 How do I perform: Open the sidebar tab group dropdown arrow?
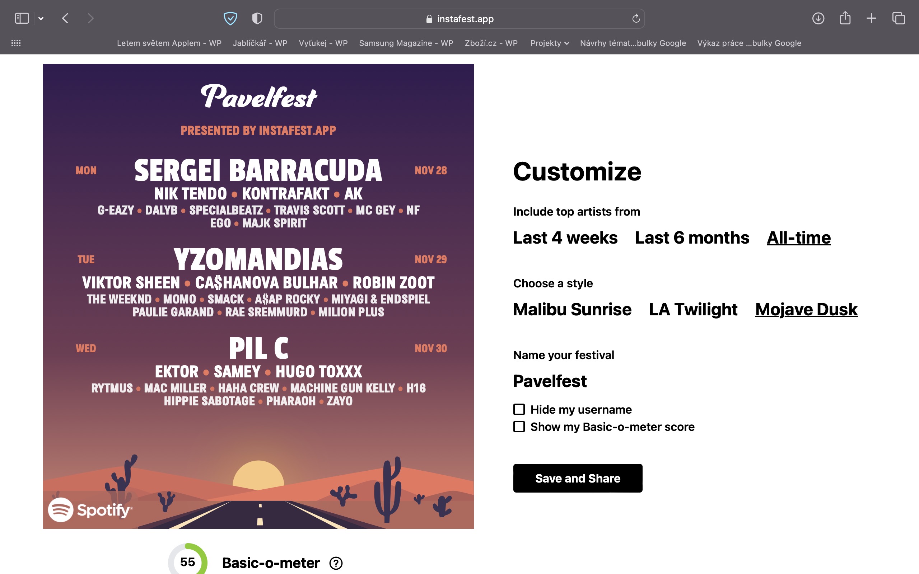click(x=41, y=18)
